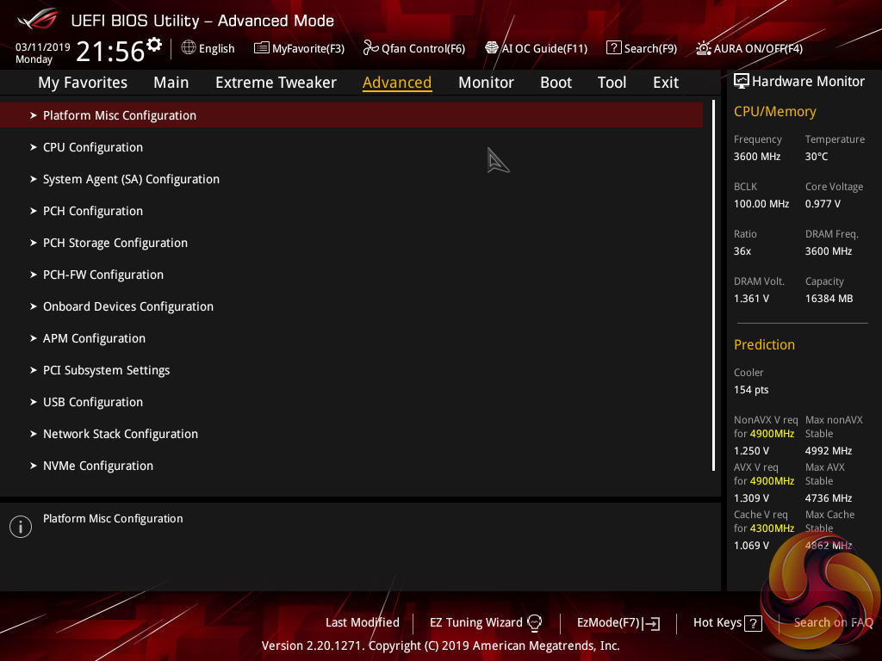Go to the Boot tab
The width and height of the screenshot is (882, 661).
(556, 83)
